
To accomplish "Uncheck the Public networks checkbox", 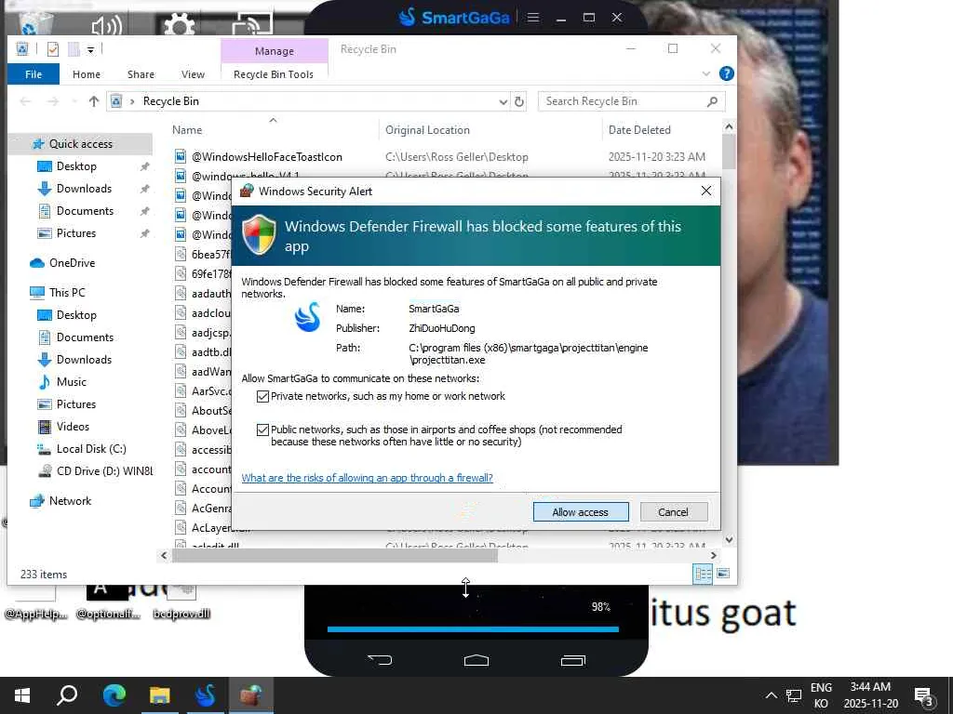I will (x=262, y=430).
